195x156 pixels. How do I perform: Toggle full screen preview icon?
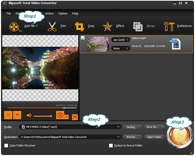[x=75, y=117]
